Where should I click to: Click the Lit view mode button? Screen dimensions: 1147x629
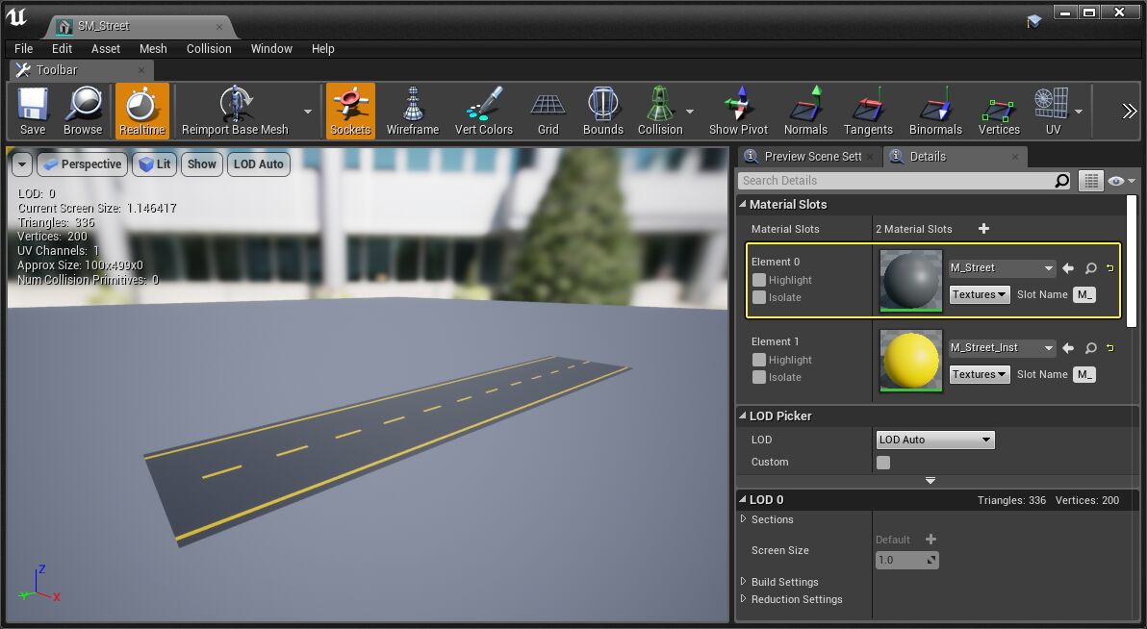point(154,164)
